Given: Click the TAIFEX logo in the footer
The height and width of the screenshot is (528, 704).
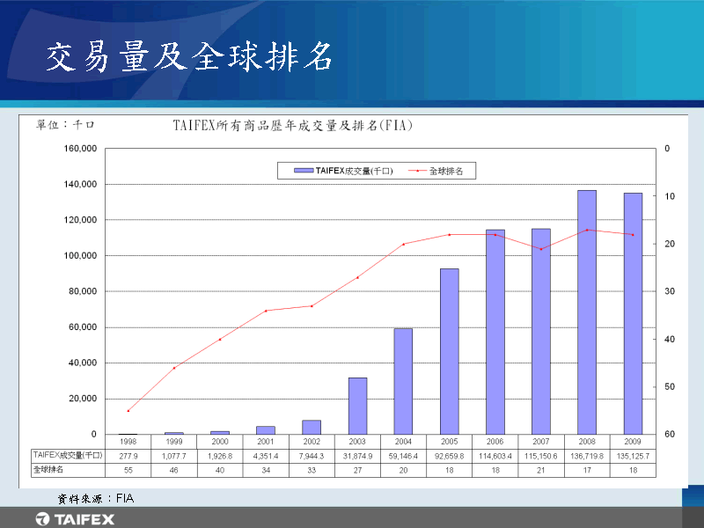Looking at the screenshot, I should click(75, 519).
